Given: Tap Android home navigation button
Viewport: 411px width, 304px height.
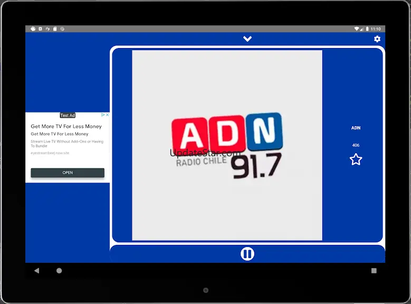Looking at the screenshot, I should click(59, 270).
